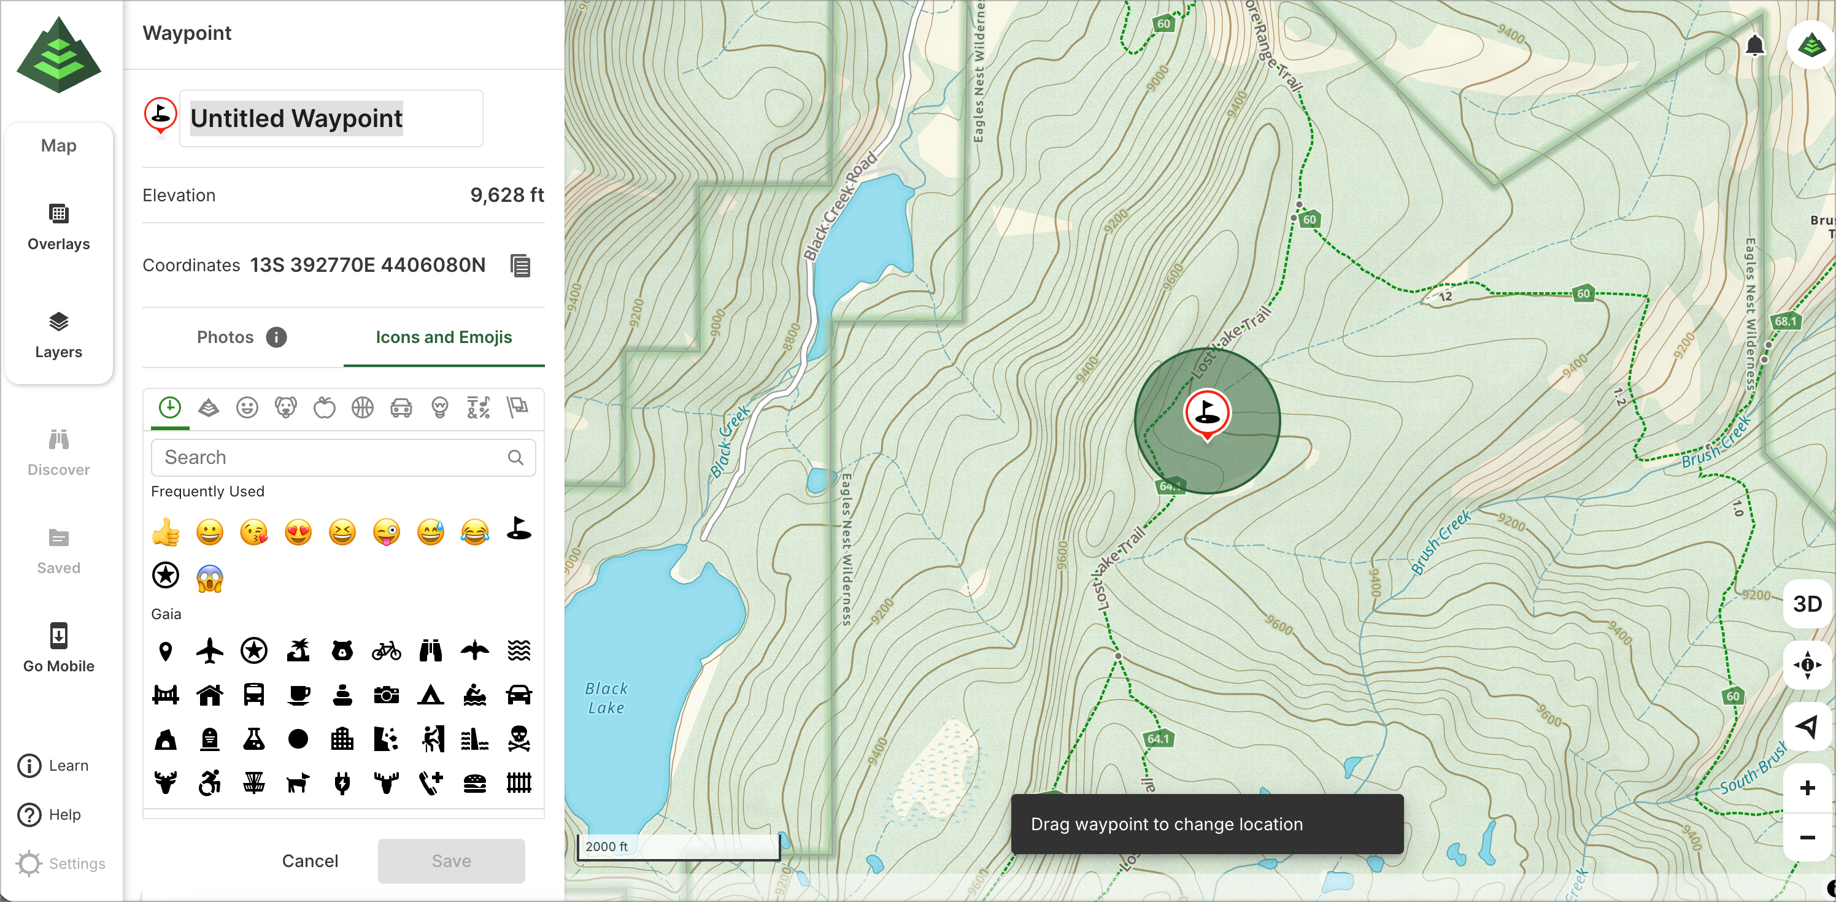This screenshot has height=902, width=1836.
Task: Choose the thumbs up emoji
Action: point(166,532)
